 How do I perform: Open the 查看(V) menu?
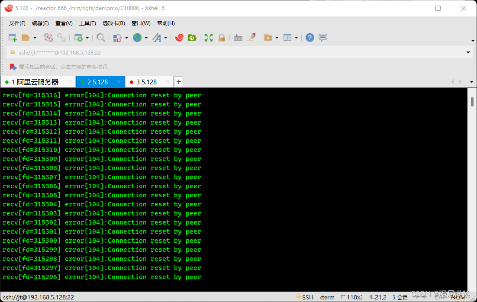point(64,23)
